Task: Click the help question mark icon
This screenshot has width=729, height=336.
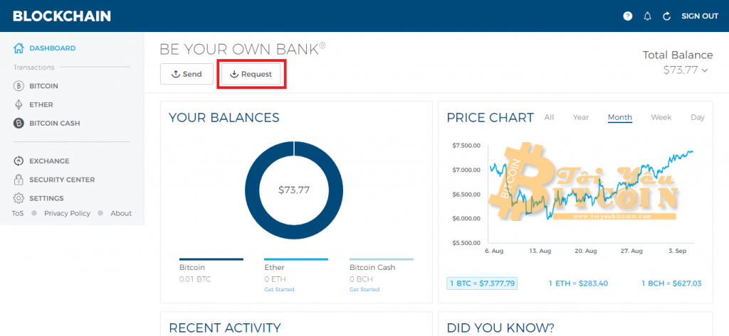Action: [627, 16]
